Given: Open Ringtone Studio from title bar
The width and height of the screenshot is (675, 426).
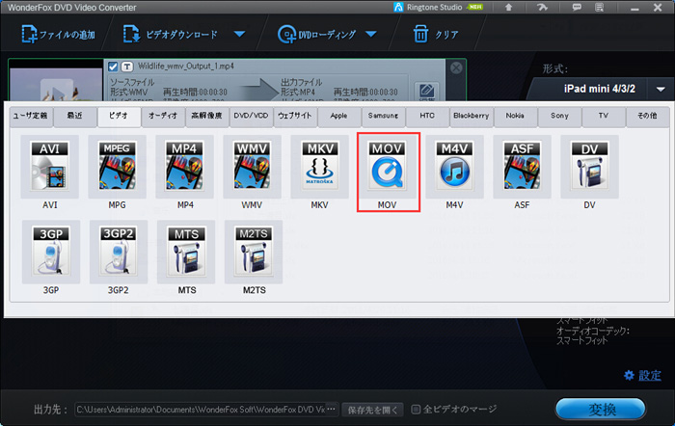Looking at the screenshot, I should click(438, 8).
